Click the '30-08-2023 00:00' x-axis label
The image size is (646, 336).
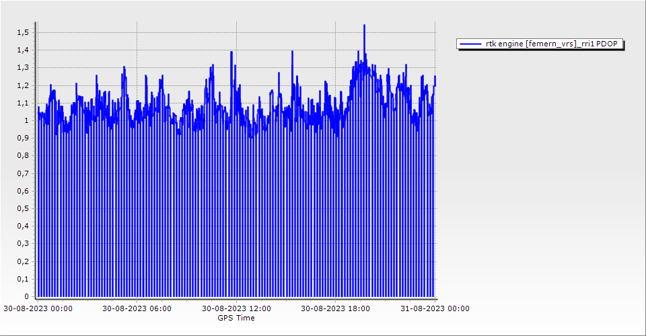(x=38, y=309)
